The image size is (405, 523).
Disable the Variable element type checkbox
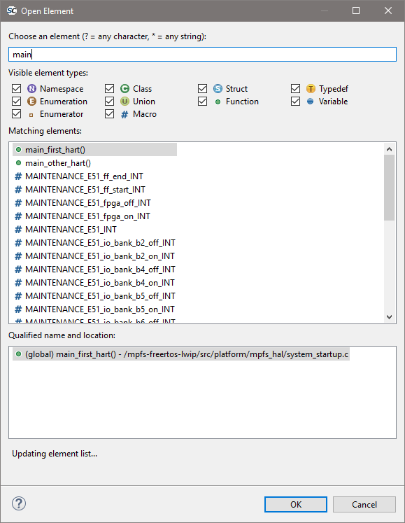coord(295,102)
